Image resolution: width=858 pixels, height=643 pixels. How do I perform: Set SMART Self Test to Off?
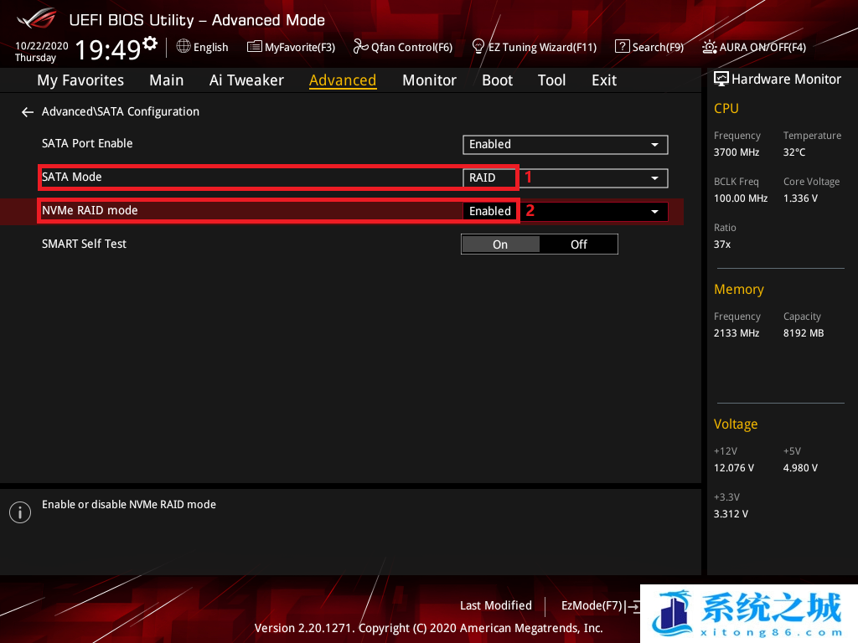tap(578, 244)
